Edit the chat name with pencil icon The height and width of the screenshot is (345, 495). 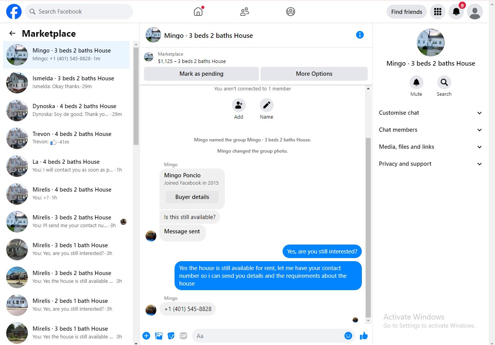(x=267, y=105)
